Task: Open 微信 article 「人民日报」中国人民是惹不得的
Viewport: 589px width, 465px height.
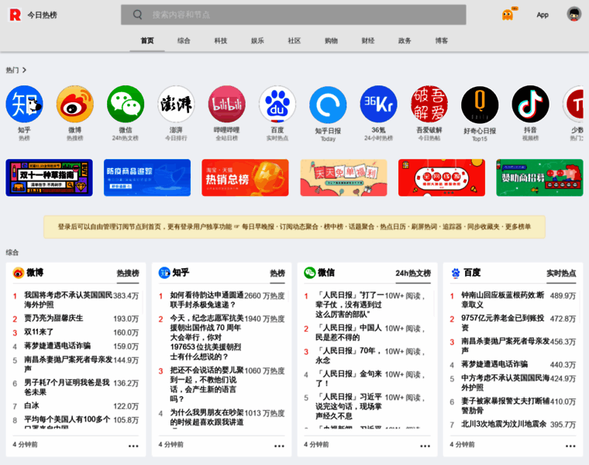Action: point(349,332)
